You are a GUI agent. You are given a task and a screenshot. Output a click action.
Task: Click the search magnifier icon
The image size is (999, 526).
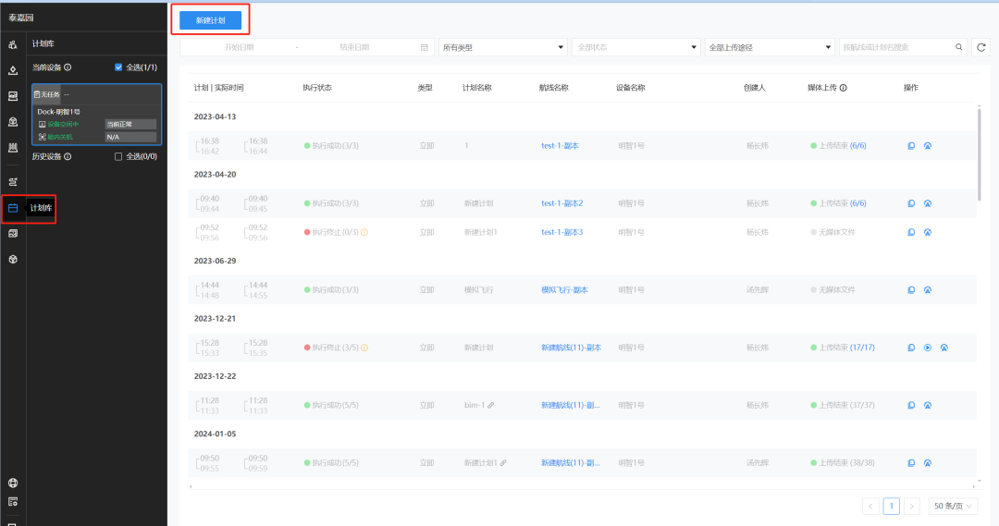pos(958,47)
